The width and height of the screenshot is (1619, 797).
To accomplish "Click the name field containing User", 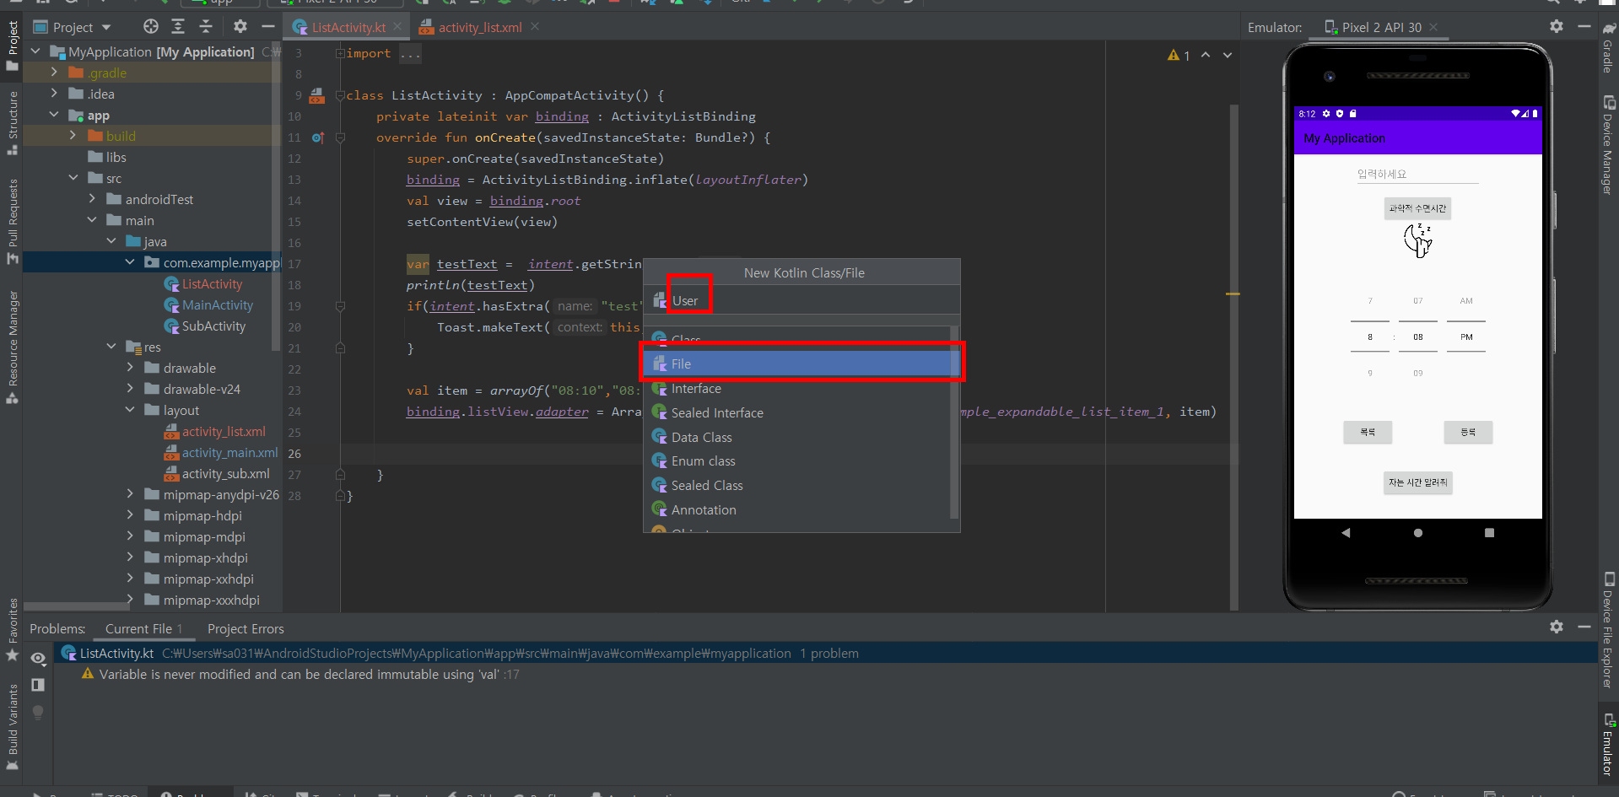I will tap(801, 300).
